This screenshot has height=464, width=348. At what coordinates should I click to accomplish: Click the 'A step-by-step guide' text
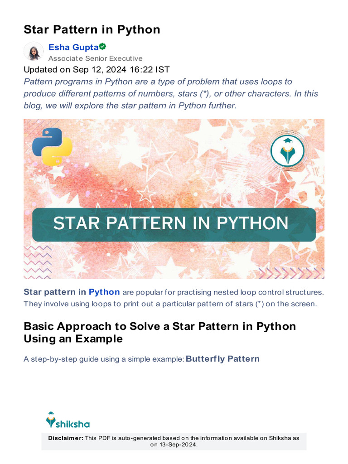104,359
